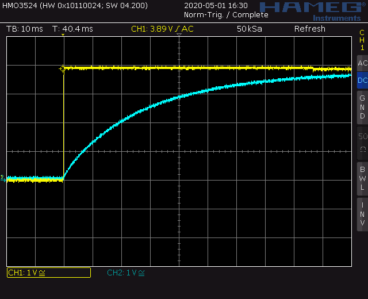Select the CH1: 1 V channel box

(x=49, y=273)
